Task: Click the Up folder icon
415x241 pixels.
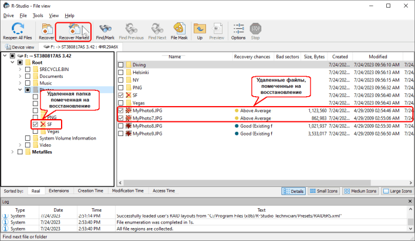Action: click(200, 29)
